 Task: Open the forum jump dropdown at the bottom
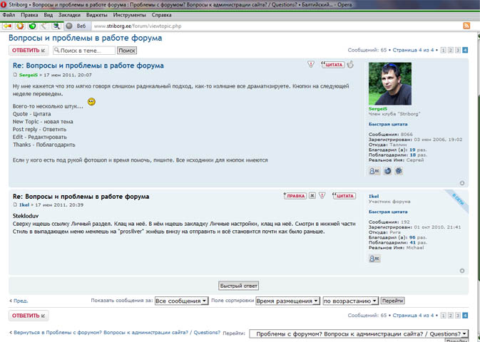point(359,333)
